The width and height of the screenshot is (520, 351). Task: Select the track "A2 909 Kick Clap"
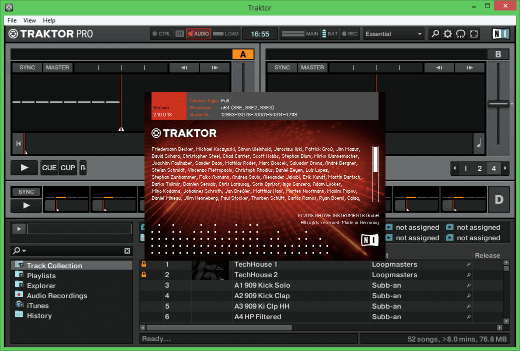tap(262, 296)
